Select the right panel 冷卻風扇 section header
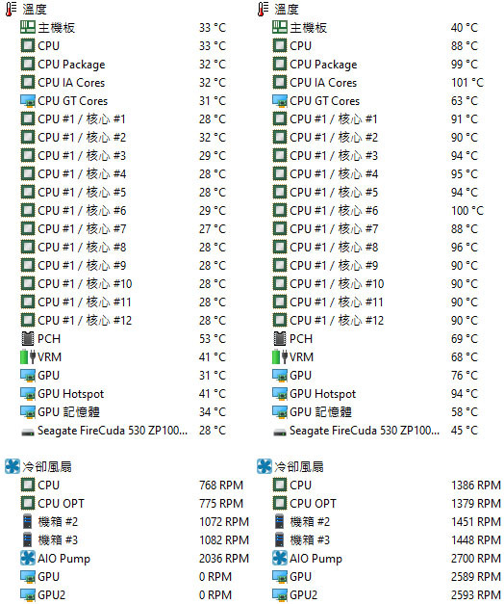Viewport: 504px width, 604px height. [x=290, y=466]
